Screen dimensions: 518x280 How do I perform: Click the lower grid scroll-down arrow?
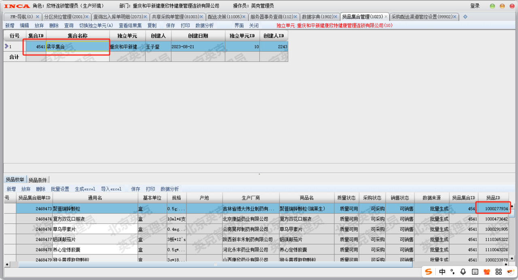[512, 258]
